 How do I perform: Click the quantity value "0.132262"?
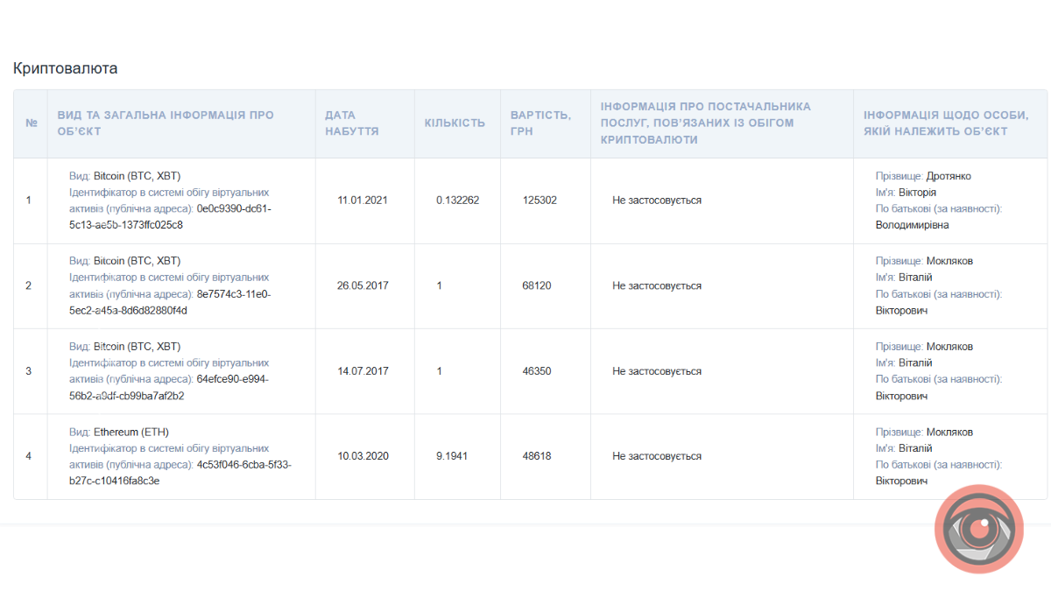tap(457, 201)
